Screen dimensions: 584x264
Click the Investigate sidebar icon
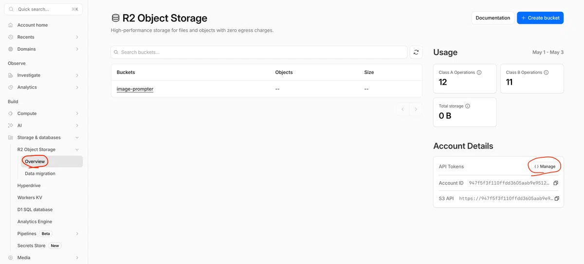(11, 75)
